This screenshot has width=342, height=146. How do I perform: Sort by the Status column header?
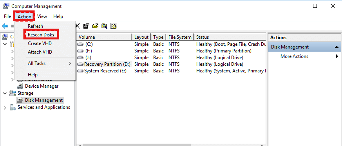(x=230, y=37)
